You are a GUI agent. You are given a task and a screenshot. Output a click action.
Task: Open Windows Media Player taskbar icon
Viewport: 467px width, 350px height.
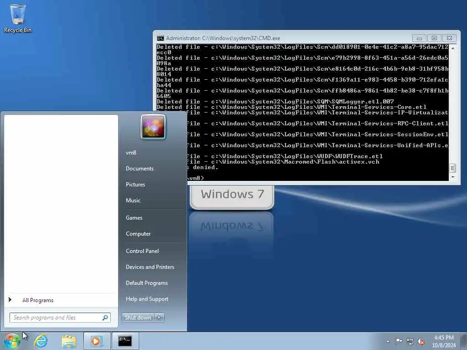point(97,341)
